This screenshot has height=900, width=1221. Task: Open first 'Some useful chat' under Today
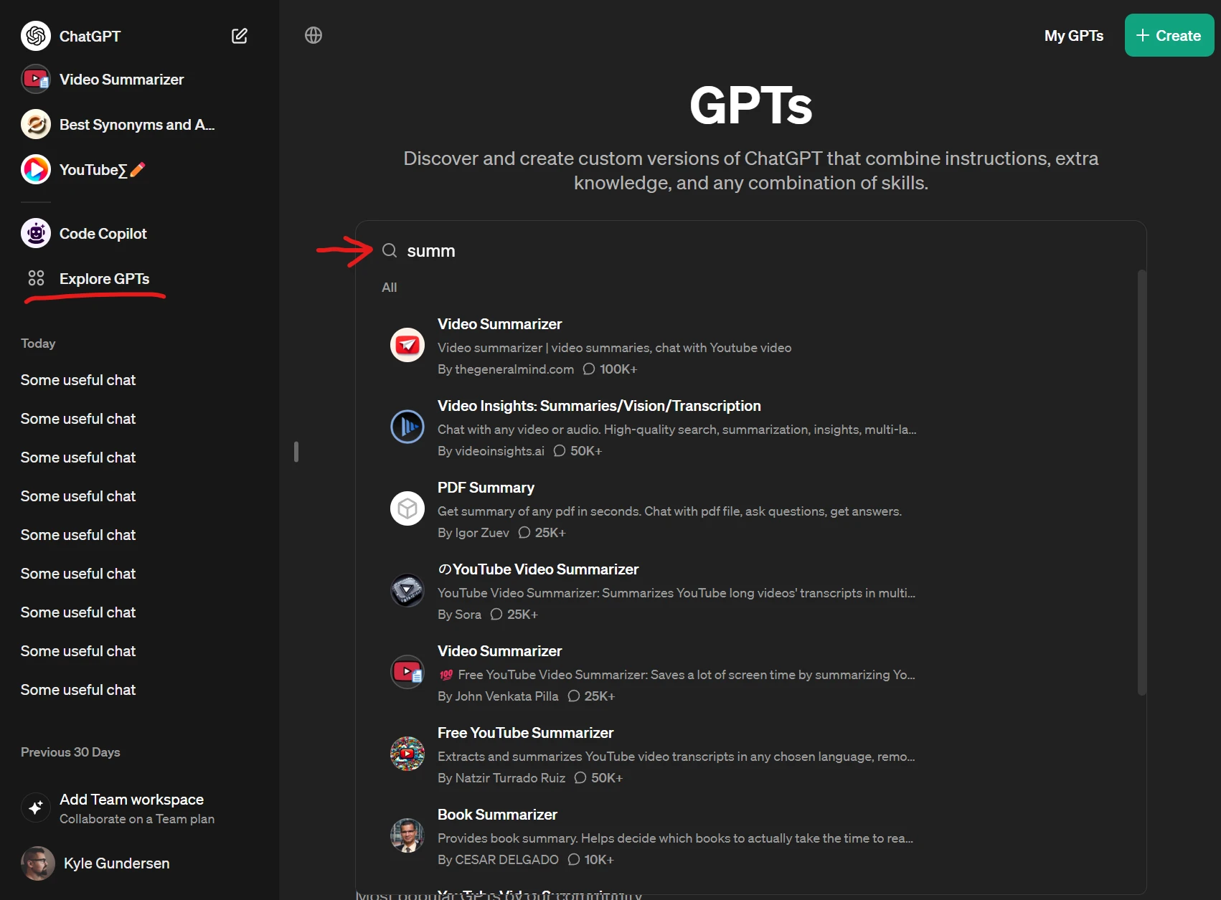pos(78,380)
